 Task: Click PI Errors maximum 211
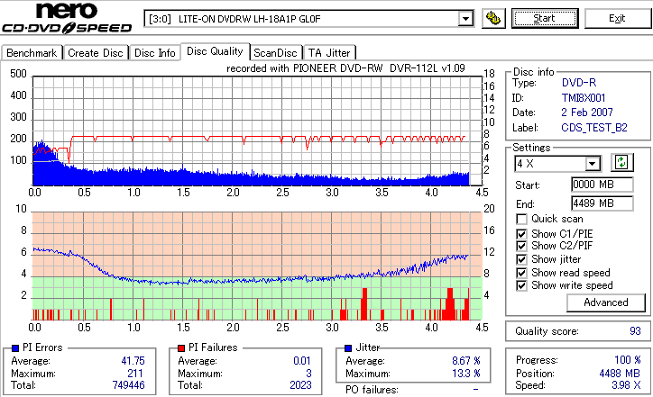(135, 374)
